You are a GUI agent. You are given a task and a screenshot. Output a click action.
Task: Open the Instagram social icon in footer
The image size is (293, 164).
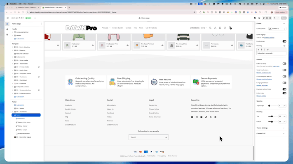click(x=197, y=117)
